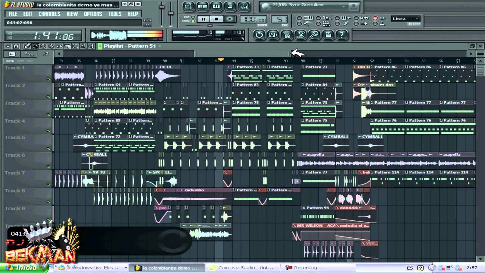This screenshot has height=273, width=485.
Task: Open the Mixer view
Action: point(244,6)
